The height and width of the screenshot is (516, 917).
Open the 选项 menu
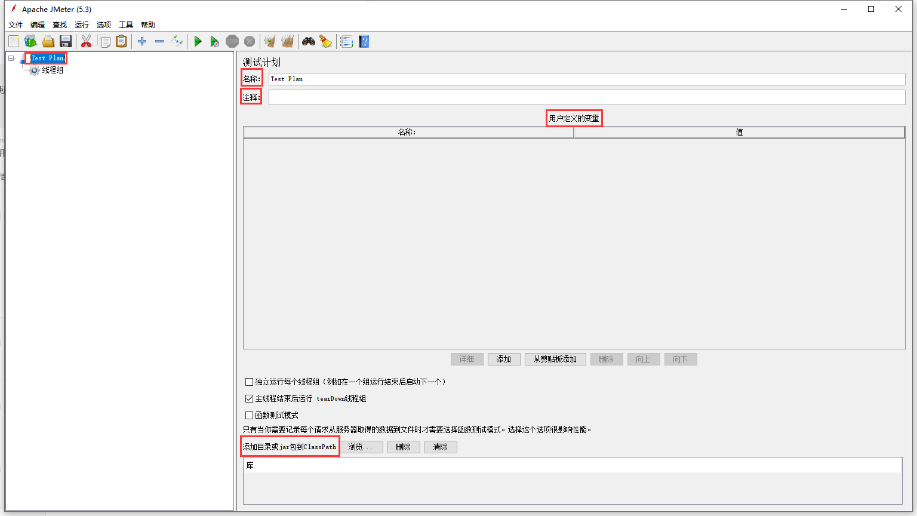(x=103, y=24)
